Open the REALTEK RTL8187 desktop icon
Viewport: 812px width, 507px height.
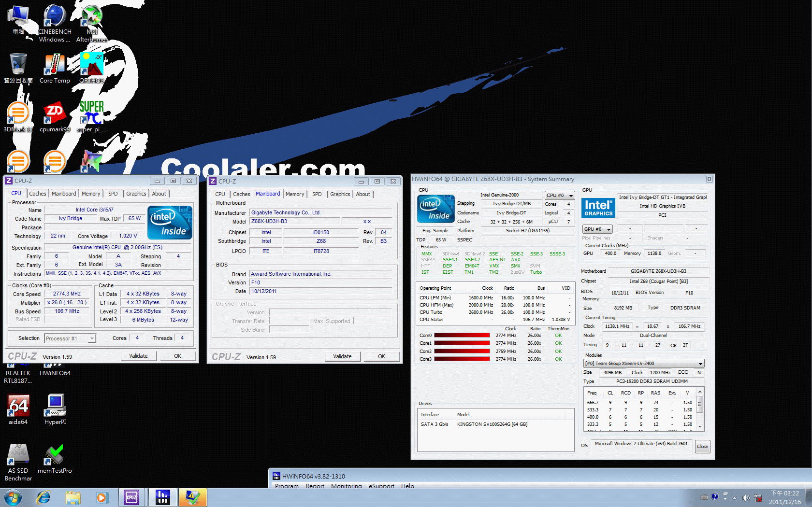pyautogui.click(x=18, y=374)
